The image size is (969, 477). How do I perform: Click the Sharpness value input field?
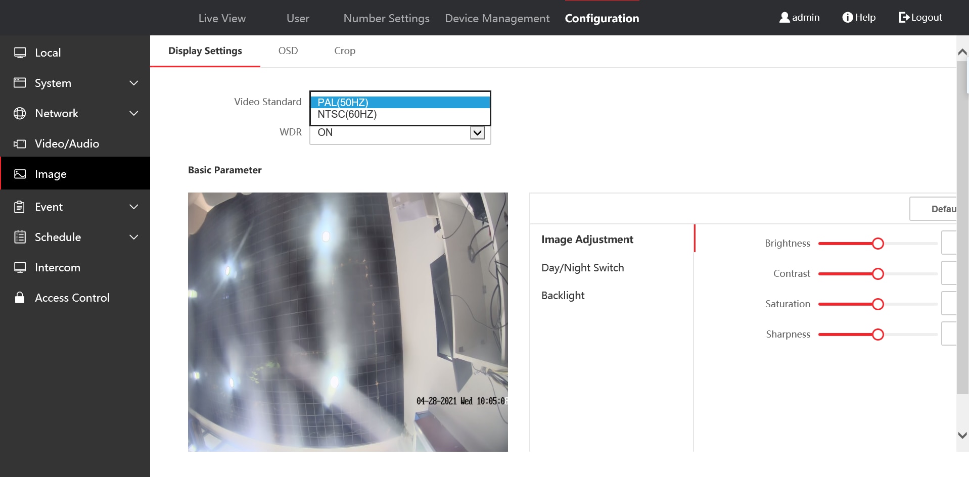point(949,333)
